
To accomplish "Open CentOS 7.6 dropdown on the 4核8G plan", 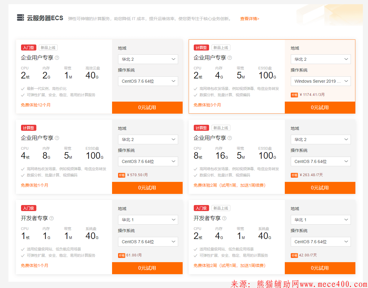I will (x=148, y=161).
